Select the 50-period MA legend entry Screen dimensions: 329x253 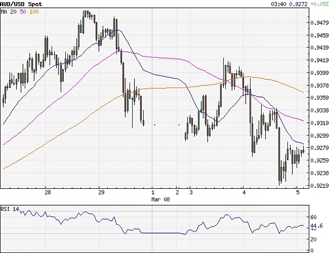click(23, 12)
